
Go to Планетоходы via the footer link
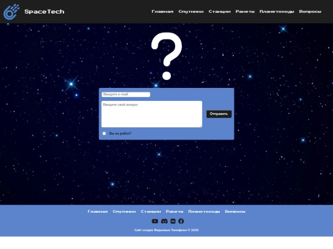204,211
